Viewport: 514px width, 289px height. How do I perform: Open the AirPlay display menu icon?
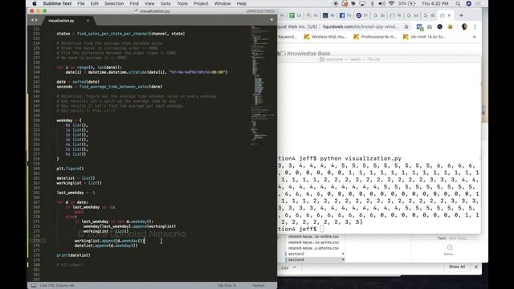point(362,3)
